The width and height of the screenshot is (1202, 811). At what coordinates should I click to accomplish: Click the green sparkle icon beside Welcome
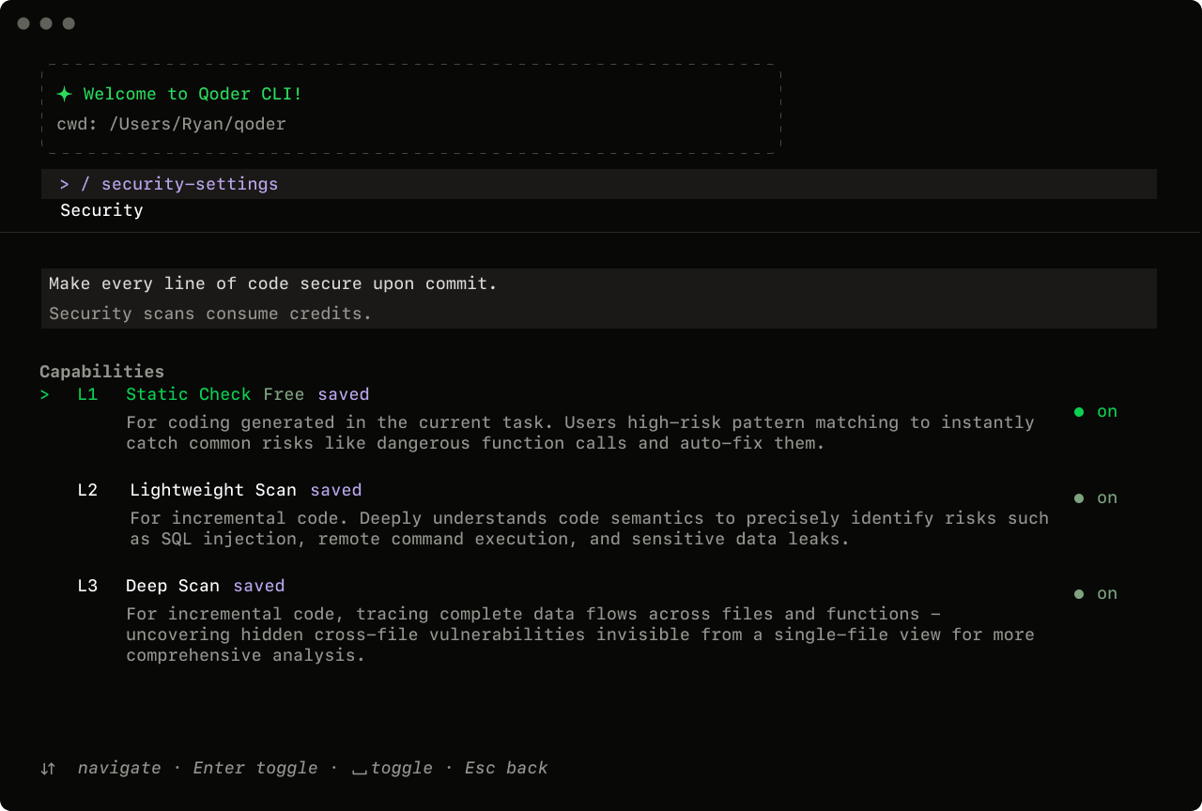(x=64, y=94)
